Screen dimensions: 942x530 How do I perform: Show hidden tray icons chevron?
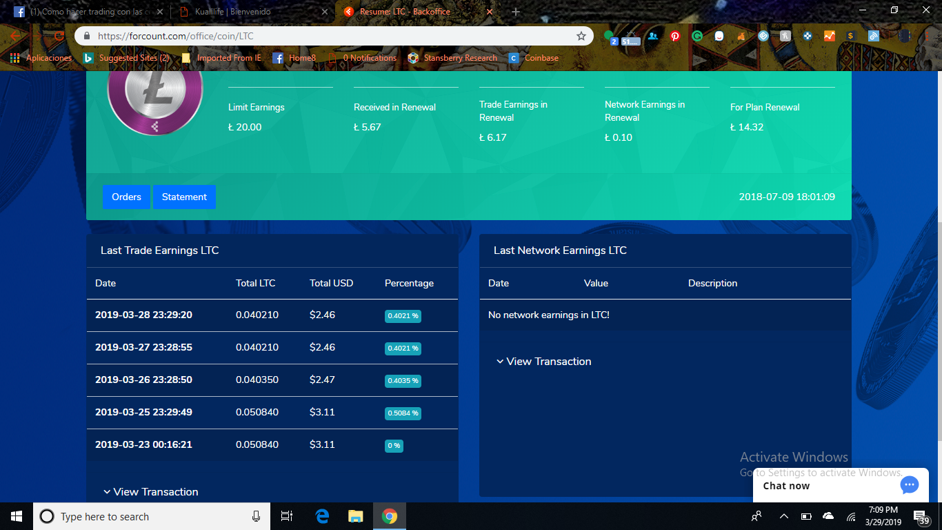click(x=784, y=516)
